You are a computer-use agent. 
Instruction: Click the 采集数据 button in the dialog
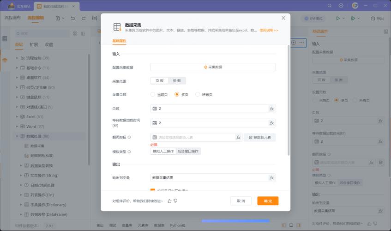[213, 67]
